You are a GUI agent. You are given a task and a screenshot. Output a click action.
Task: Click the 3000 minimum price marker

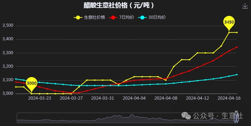coord(32,83)
